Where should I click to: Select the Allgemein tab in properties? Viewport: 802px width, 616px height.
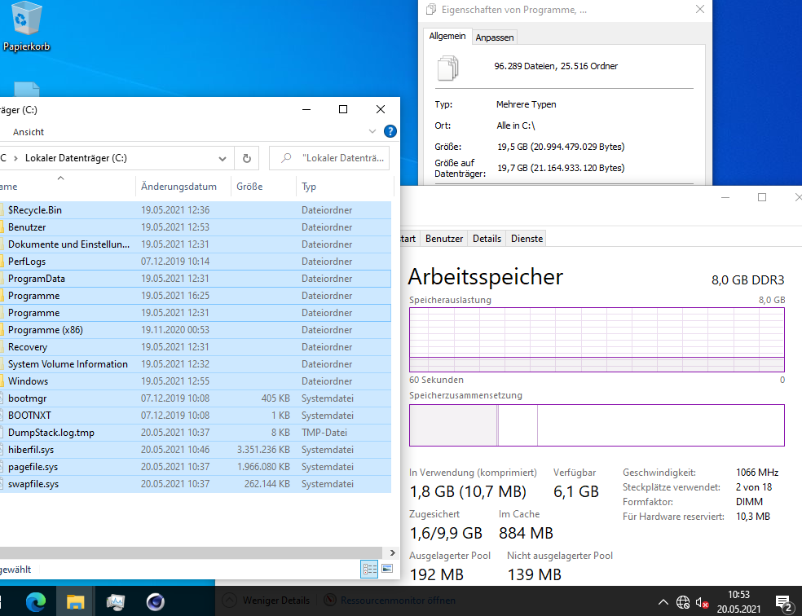pos(447,36)
